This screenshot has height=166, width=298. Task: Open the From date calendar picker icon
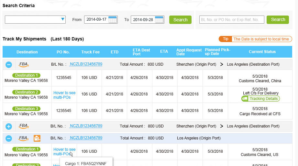[x=113, y=20]
